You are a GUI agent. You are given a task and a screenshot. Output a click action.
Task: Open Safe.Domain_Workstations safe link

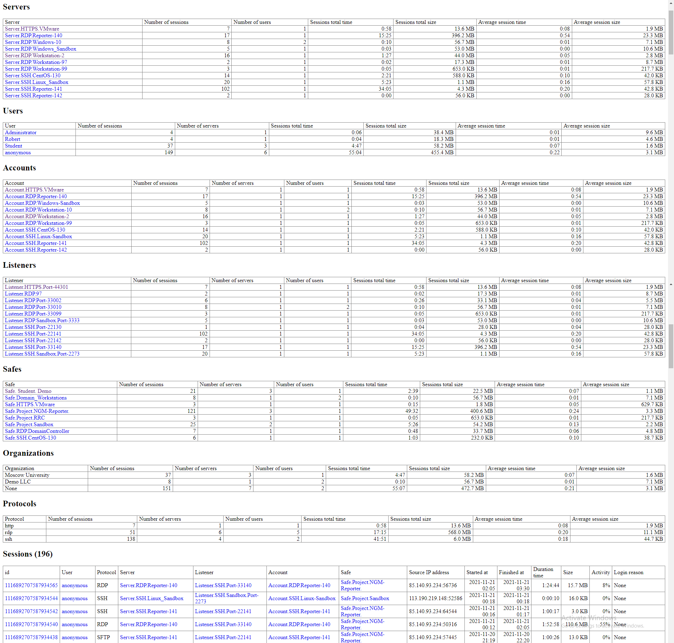tap(36, 398)
